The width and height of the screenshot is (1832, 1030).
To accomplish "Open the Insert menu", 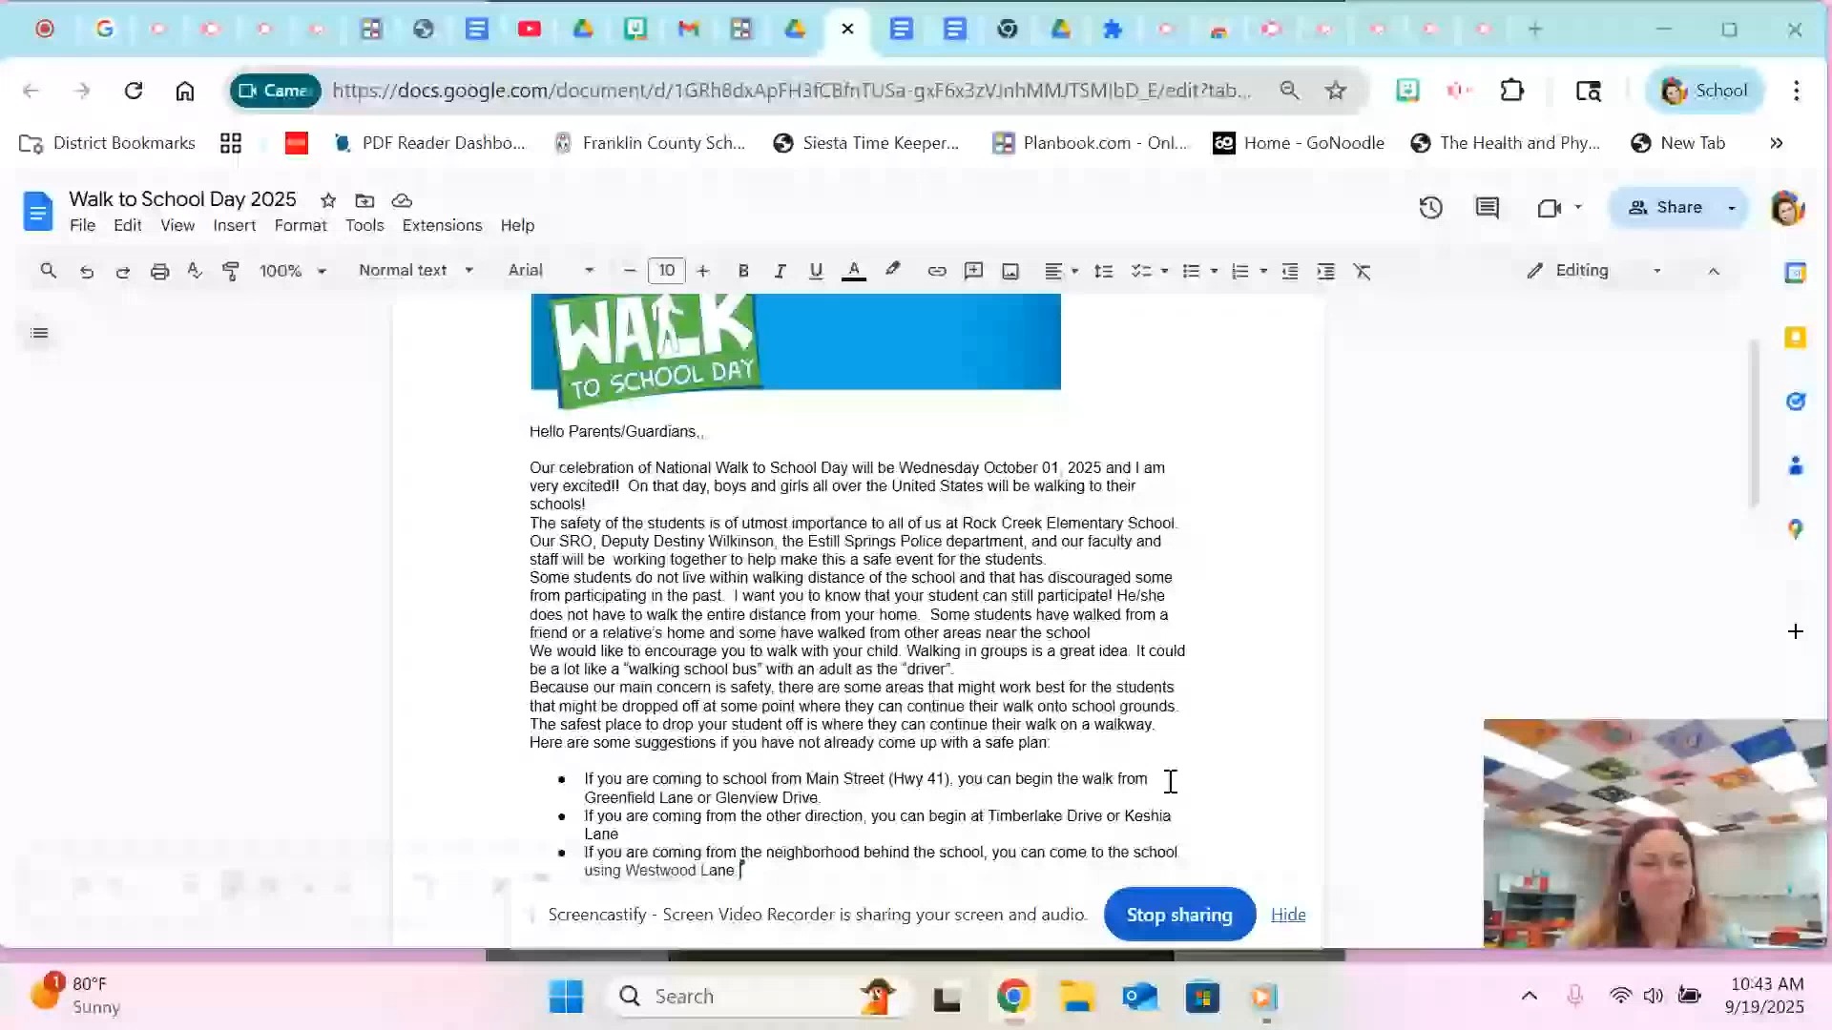I will pyautogui.click(x=234, y=226).
